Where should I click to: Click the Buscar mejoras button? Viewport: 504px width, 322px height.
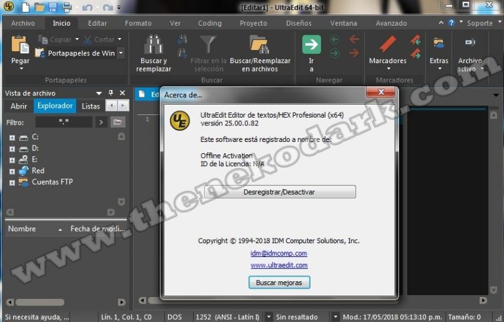[279, 282]
